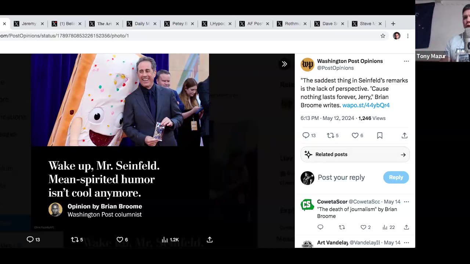
Task: Open more options on Art Vandelay's reply
Action: point(406,242)
